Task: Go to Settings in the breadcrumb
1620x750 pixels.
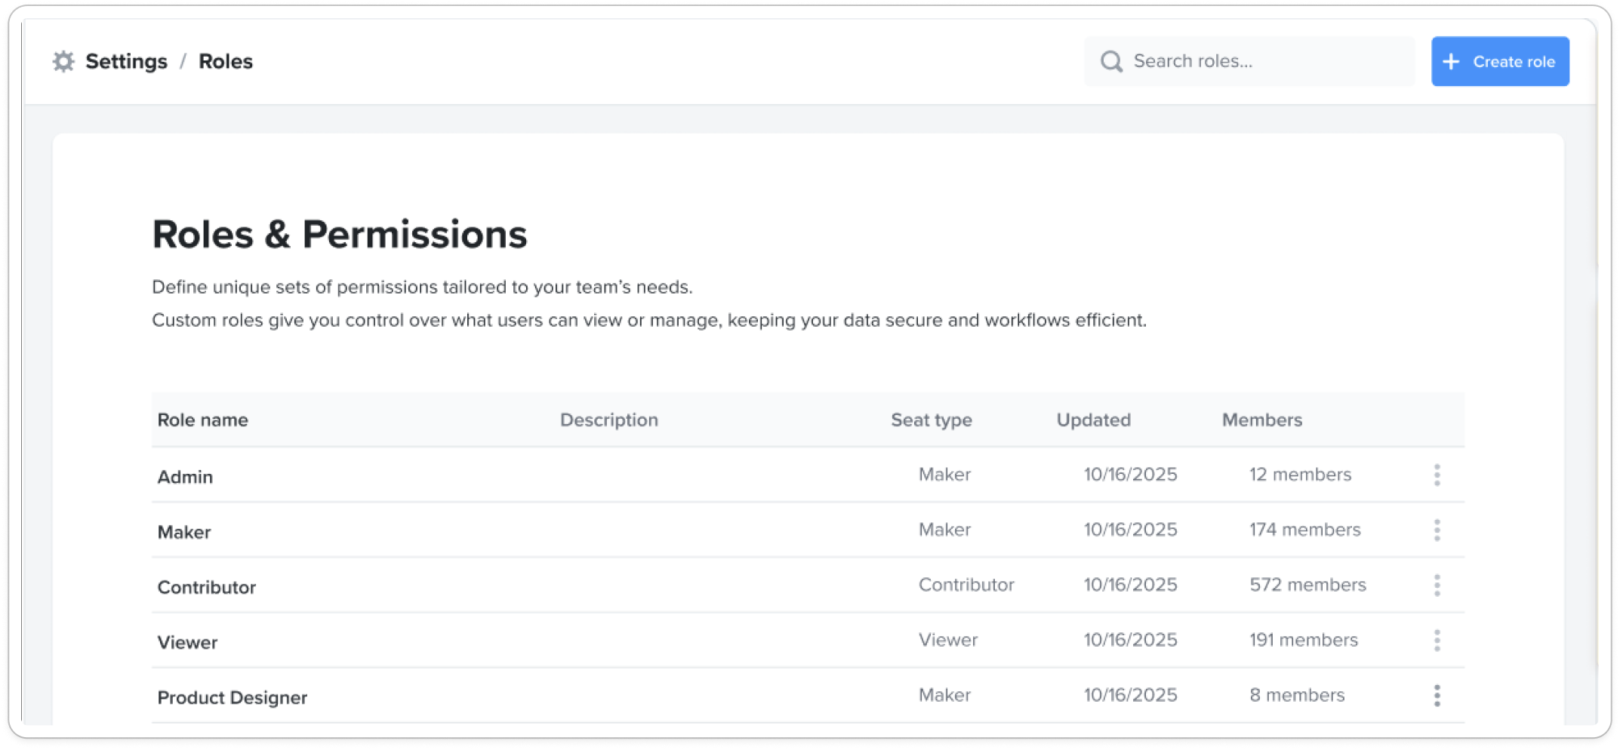Action: click(x=126, y=61)
